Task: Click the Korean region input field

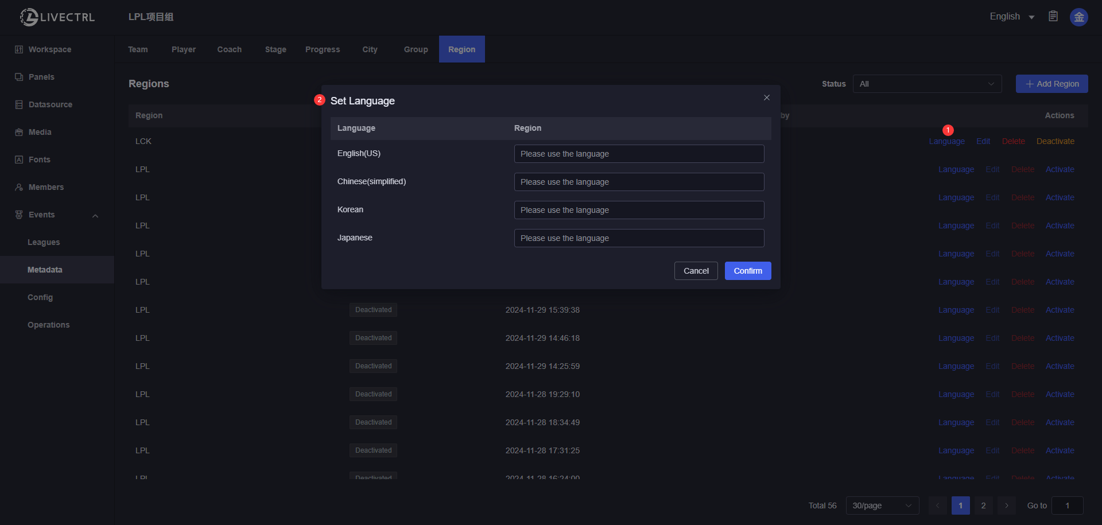Action: tap(638, 210)
